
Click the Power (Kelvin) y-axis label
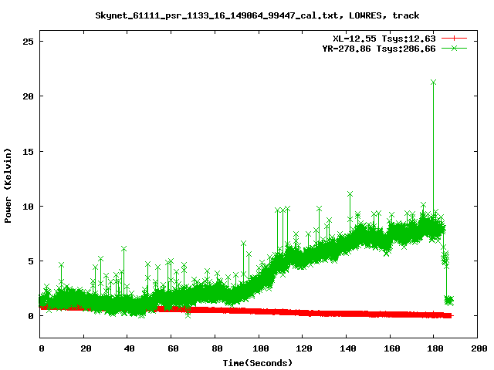tap(8, 184)
